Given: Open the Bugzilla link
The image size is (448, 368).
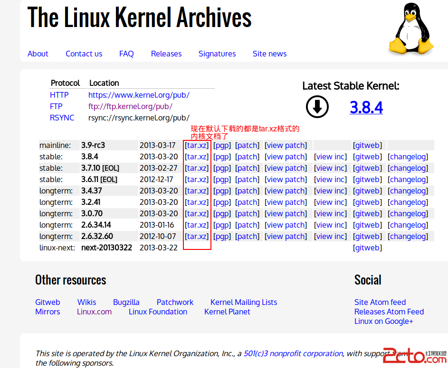Looking at the screenshot, I should click(126, 302).
